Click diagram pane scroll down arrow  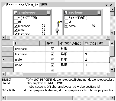coord(112,33)
